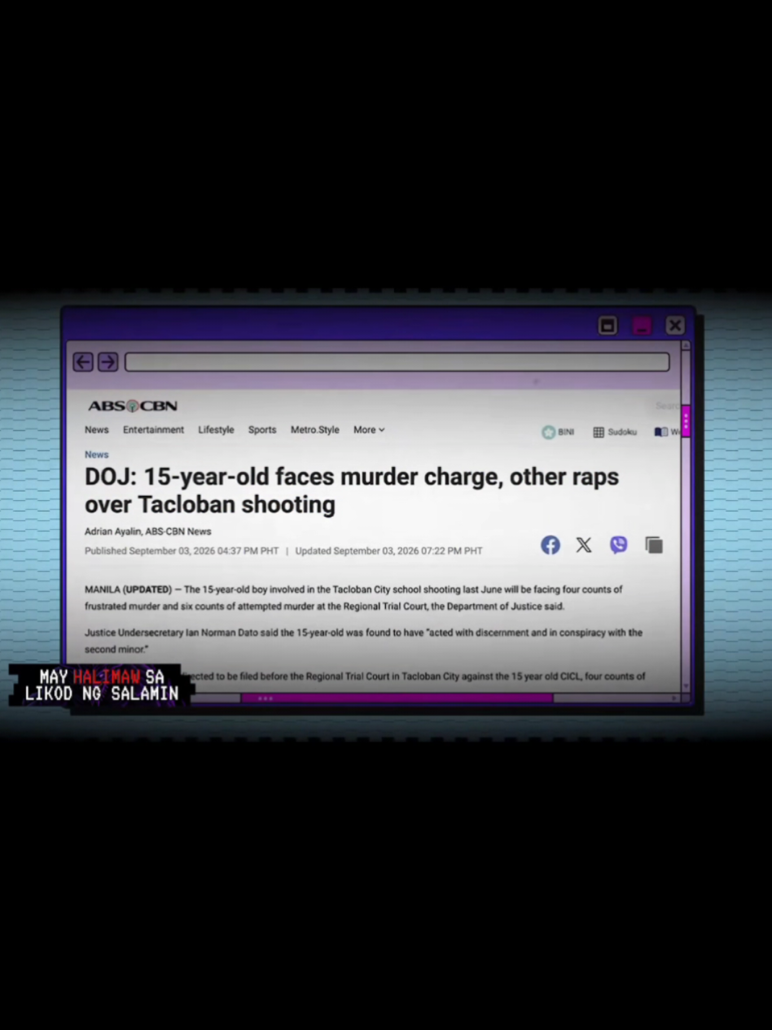Close the retro browser window
The height and width of the screenshot is (1030, 772).
click(x=675, y=326)
